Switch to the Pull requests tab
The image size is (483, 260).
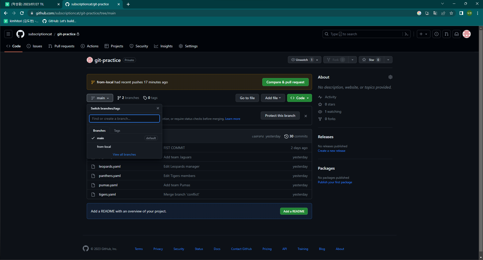click(x=61, y=46)
